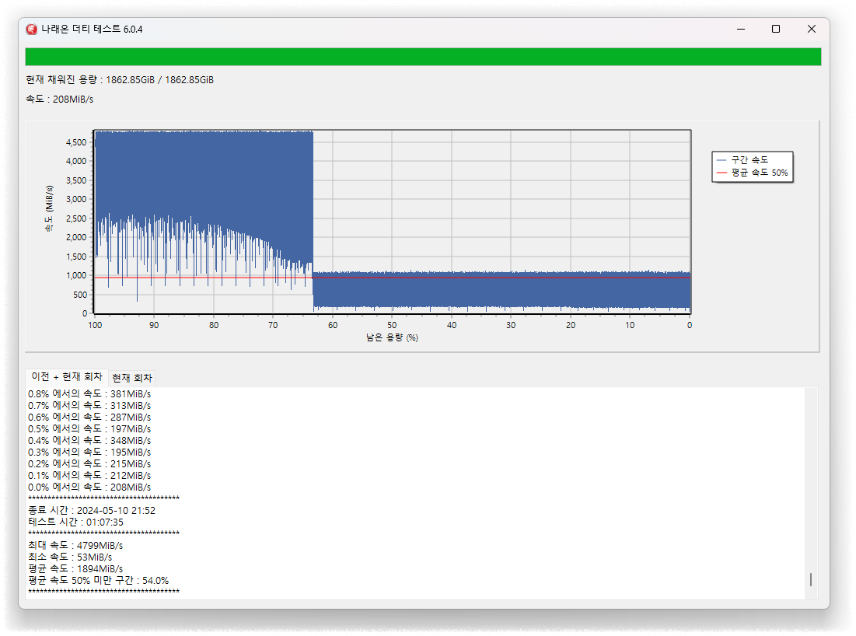Click the 50 x-axis label
856x636 pixels.
392,325
